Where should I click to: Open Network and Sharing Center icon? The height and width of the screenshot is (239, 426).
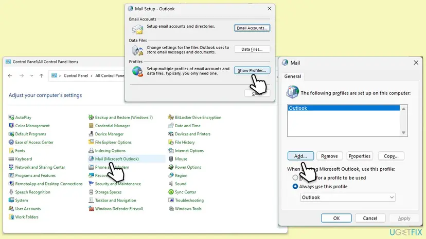11,167
